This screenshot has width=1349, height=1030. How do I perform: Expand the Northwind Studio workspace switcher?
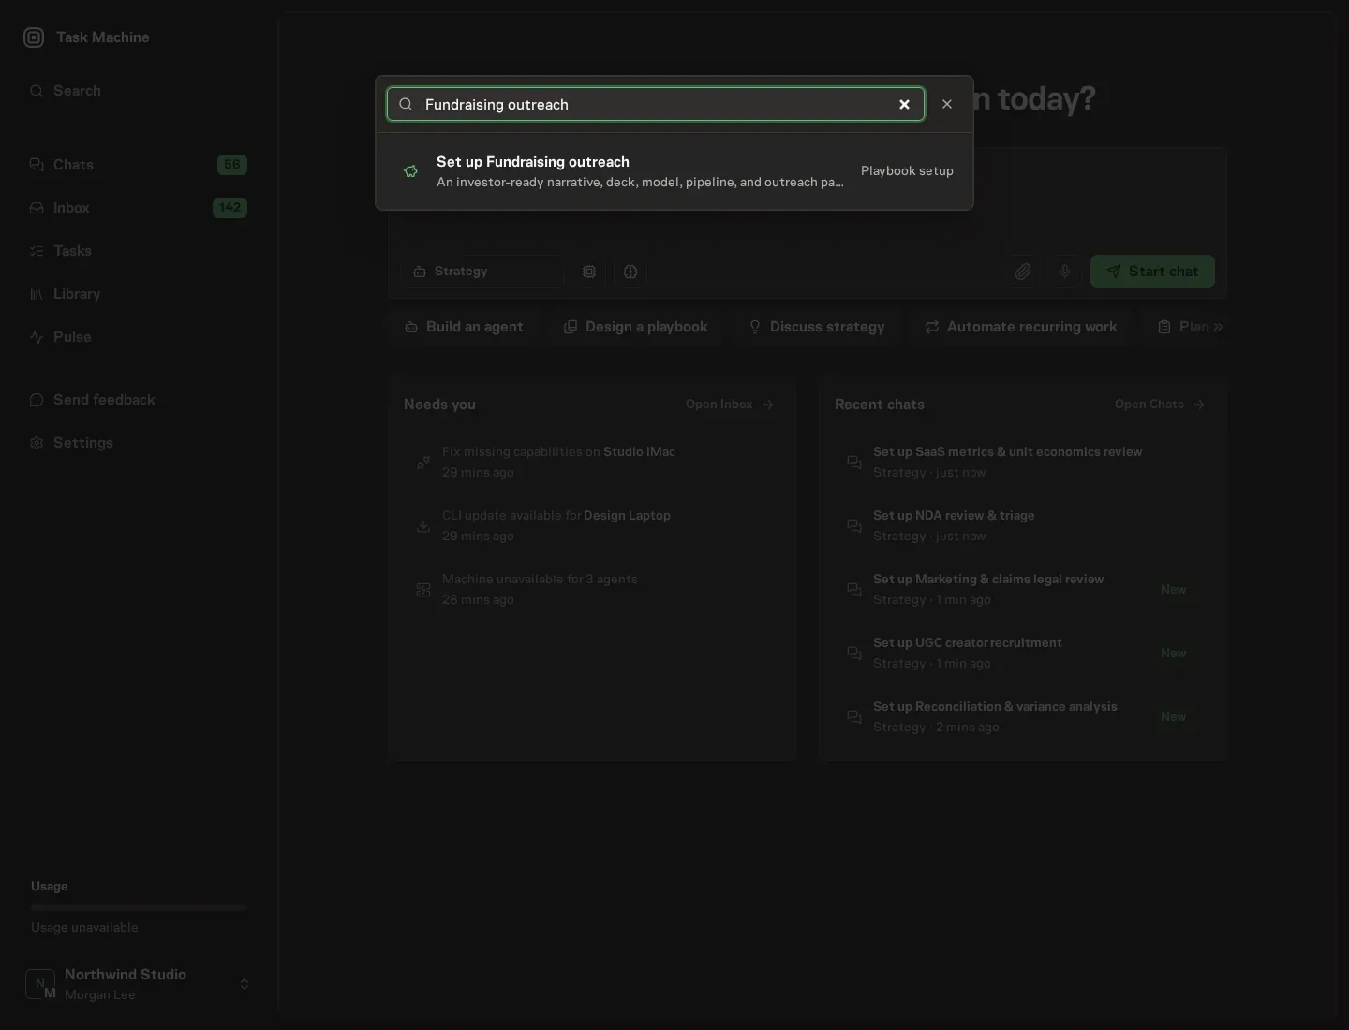(x=139, y=984)
